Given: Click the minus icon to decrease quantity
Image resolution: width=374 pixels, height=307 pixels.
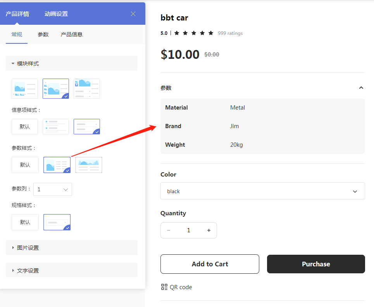Looking at the screenshot, I should (169, 230).
